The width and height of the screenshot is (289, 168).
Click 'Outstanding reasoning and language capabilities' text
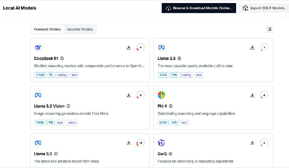tap(196, 113)
